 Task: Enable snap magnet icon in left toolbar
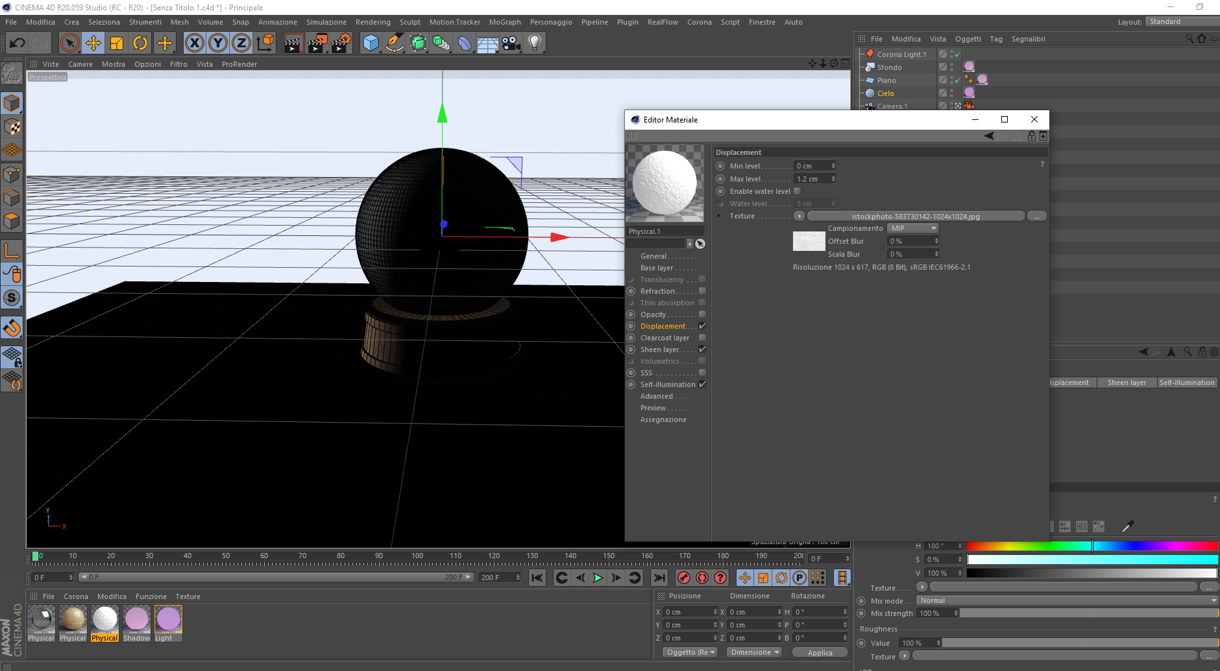pyautogui.click(x=12, y=328)
